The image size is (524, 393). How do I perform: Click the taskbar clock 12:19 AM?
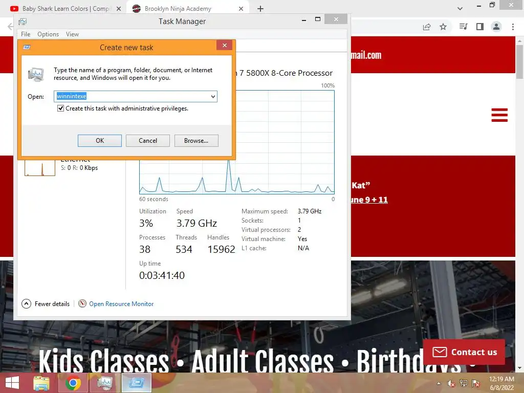tap(501, 379)
